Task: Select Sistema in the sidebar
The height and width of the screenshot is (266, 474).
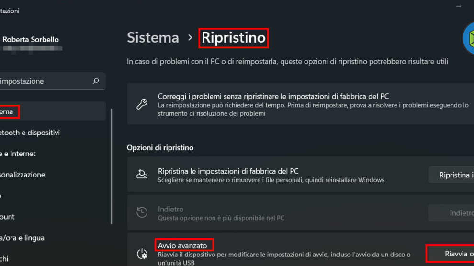Action: point(10,111)
